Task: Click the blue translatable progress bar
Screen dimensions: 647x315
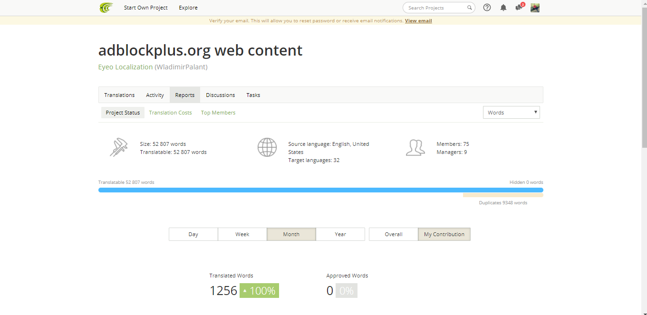Action: pos(321,190)
